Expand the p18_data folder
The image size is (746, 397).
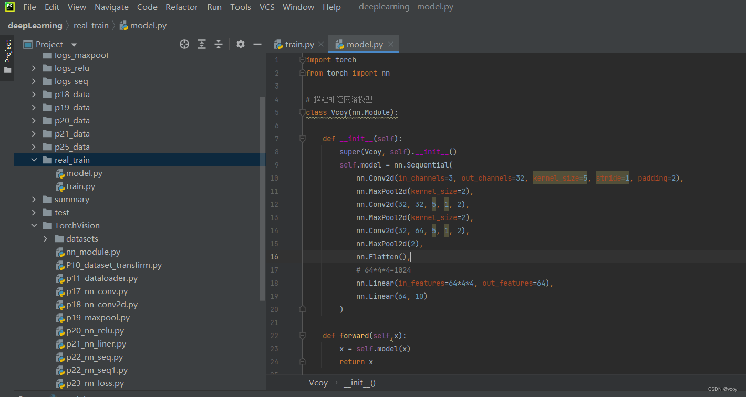(x=34, y=95)
